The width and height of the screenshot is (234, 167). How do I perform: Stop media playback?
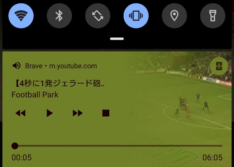point(106,113)
